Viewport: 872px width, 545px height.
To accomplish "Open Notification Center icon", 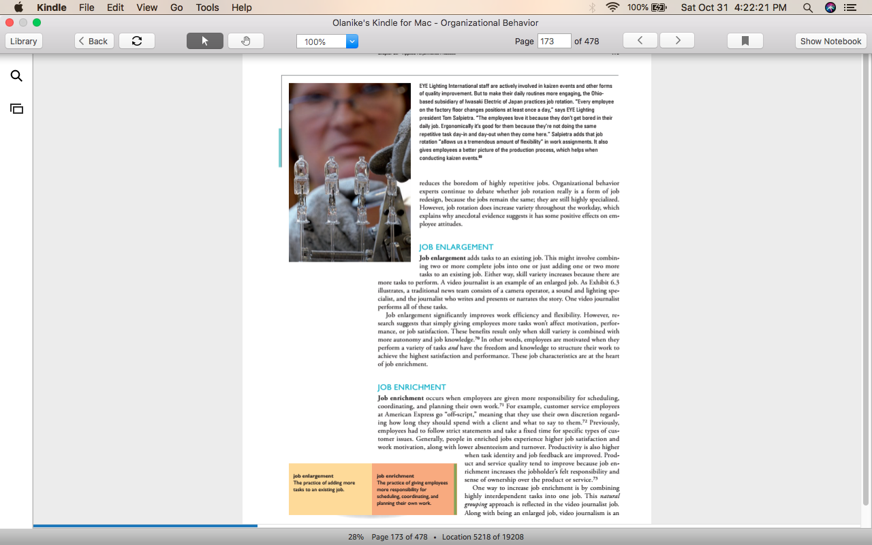I will (850, 7).
